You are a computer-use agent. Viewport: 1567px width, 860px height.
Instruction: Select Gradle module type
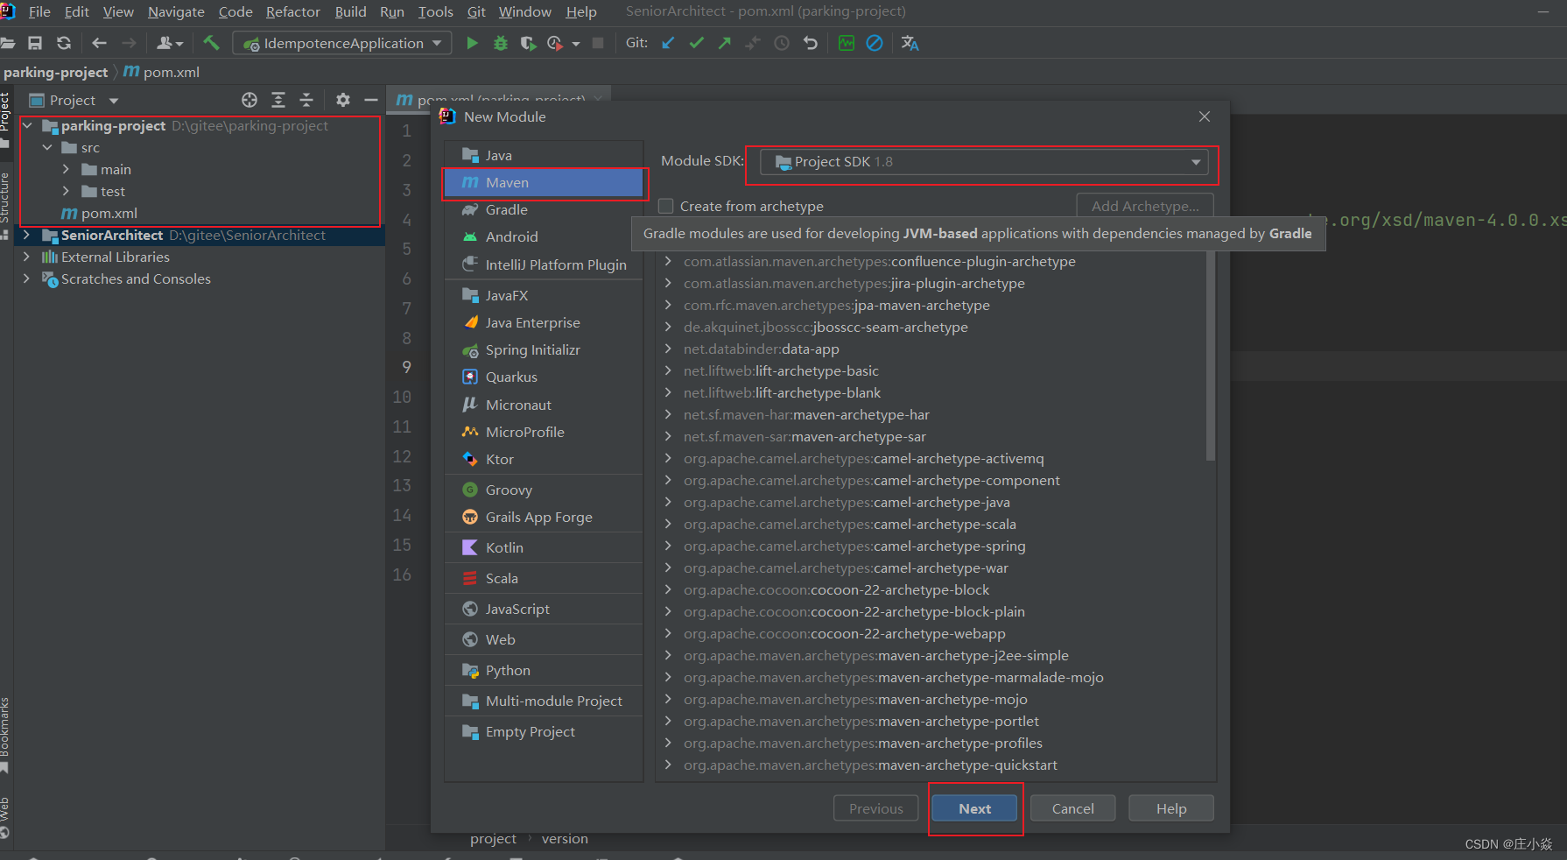(544, 210)
